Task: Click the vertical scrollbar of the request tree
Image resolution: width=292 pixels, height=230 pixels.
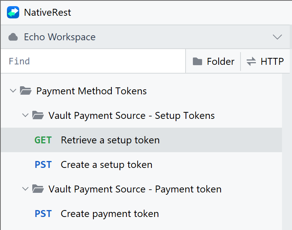Action: point(286,151)
